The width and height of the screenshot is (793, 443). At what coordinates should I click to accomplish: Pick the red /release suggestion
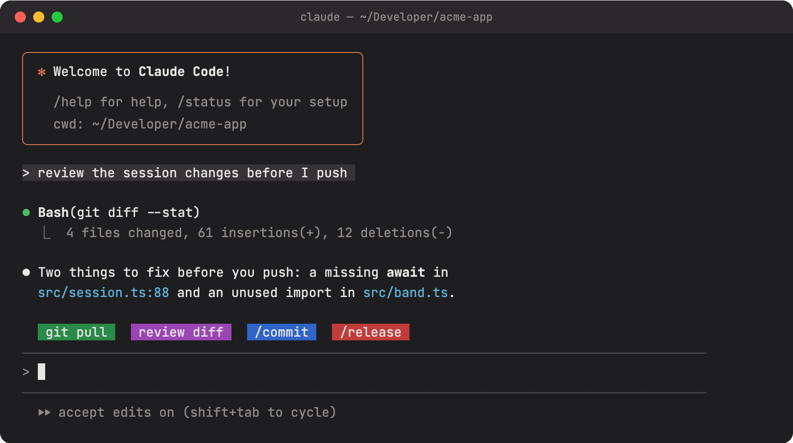pyautogui.click(x=371, y=332)
